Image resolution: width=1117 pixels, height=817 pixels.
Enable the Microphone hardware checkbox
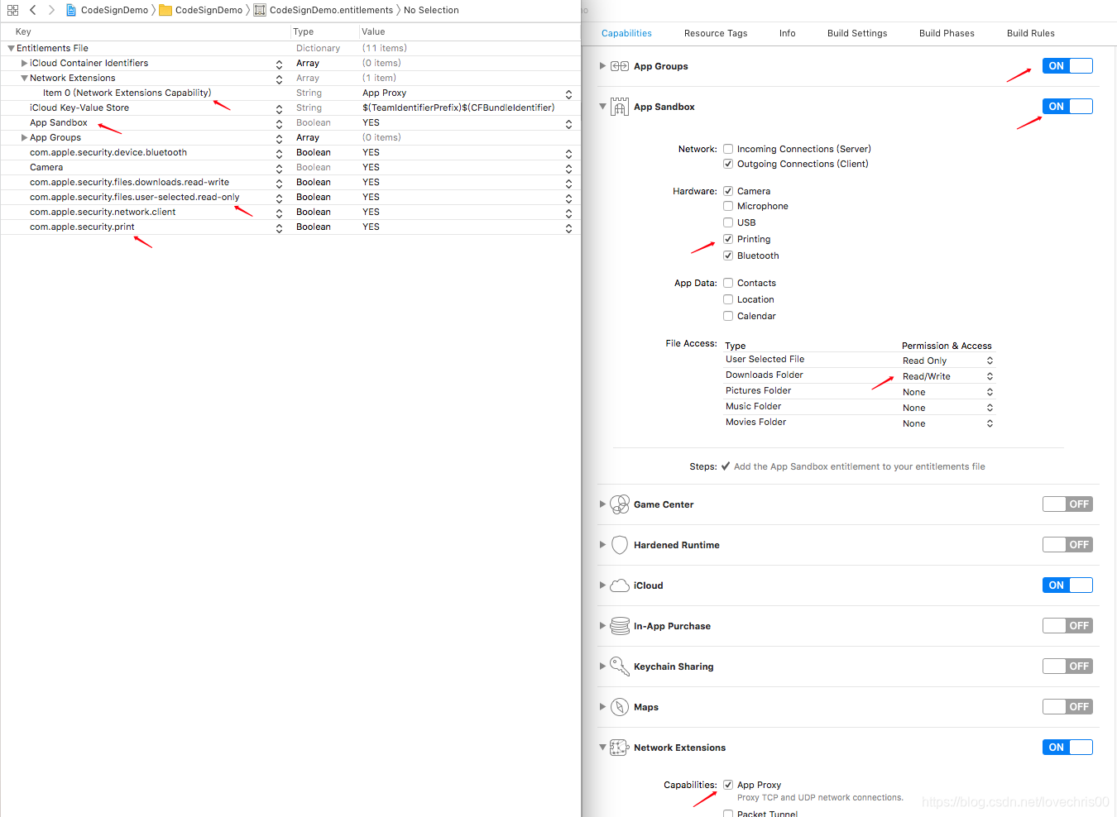tap(728, 206)
